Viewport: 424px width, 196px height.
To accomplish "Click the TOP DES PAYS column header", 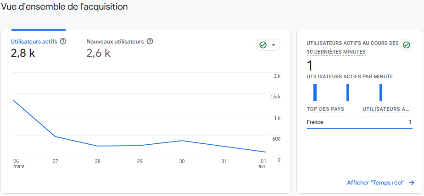I will (325, 109).
